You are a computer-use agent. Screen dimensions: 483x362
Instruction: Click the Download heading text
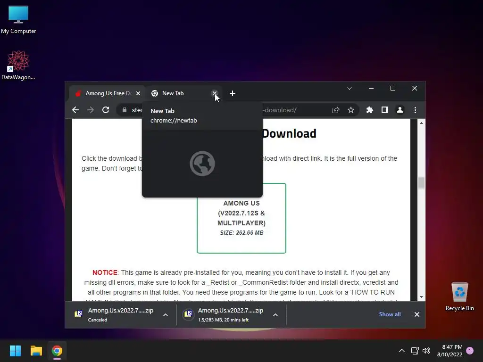pyautogui.click(x=289, y=133)
